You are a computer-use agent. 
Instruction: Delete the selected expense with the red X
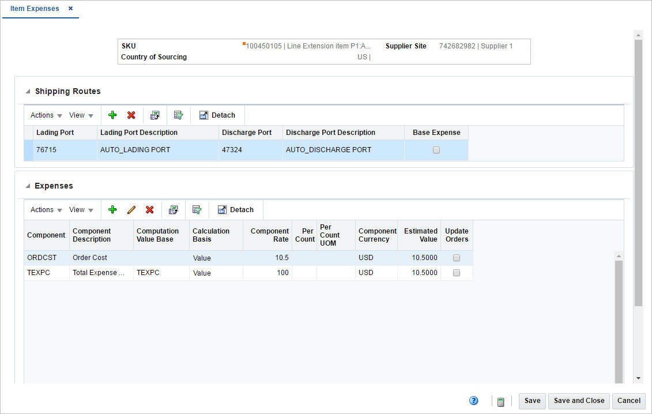(x=149, y=210)
